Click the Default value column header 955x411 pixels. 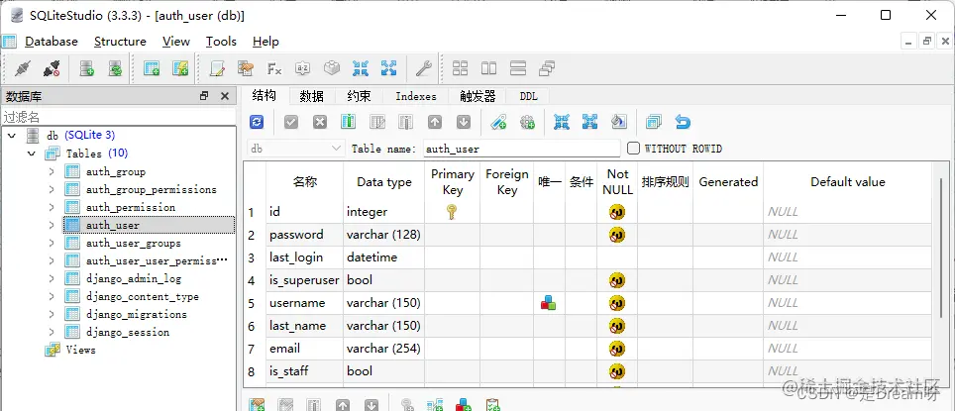pyautogui.click(x=847, y=182)
